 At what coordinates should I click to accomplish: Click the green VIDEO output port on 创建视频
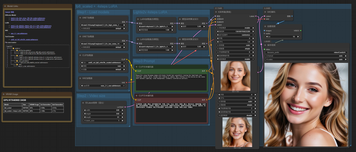[x=301, y=31]
